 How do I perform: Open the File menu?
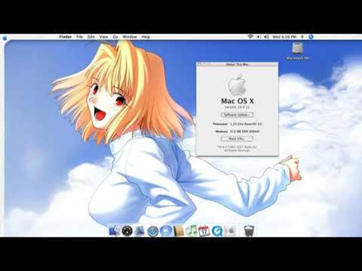tap(79, 37)
